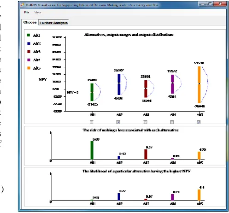Select the purple Alt4 NPV range bar

coord(172,84)
